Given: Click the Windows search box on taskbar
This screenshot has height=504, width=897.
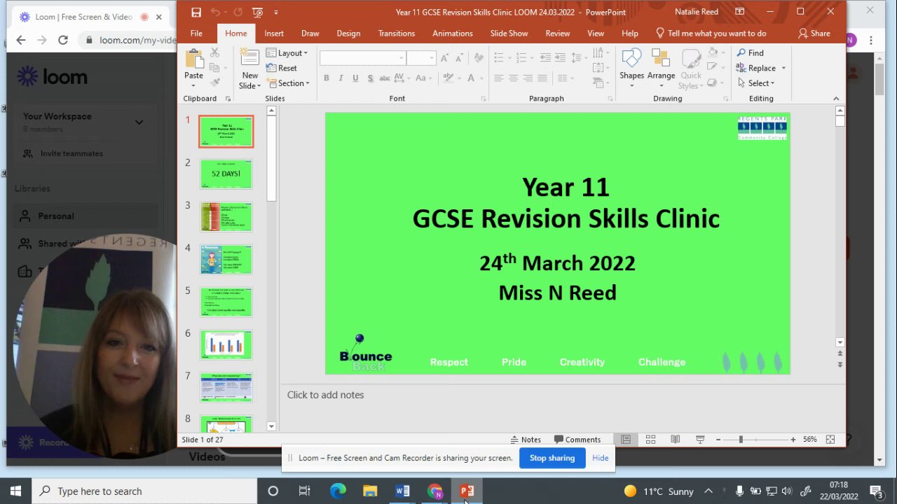Looking at the screenshot, I should click(145, 491).
